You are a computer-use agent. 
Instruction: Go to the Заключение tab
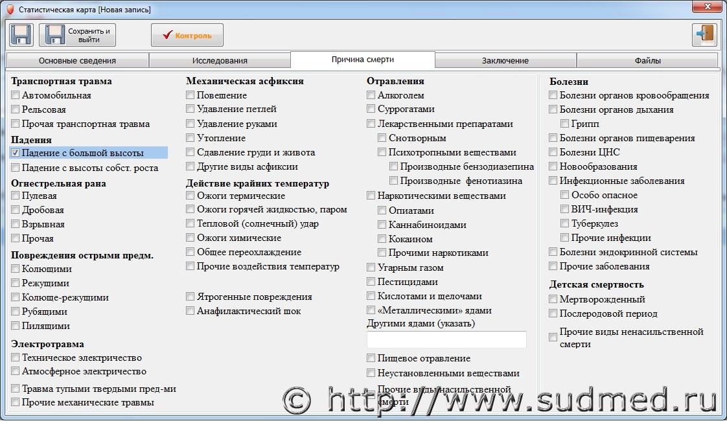tap(505, 61)
